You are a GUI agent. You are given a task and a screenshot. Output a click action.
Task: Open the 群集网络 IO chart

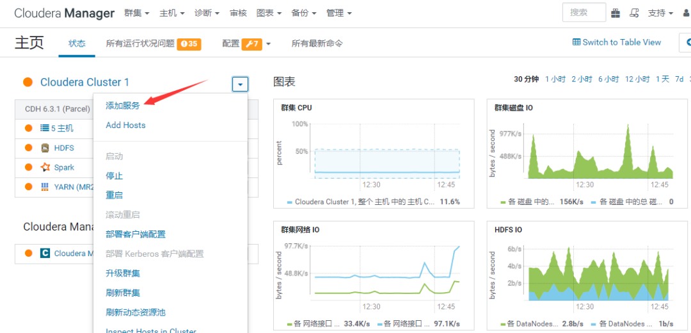coord(374,276)
